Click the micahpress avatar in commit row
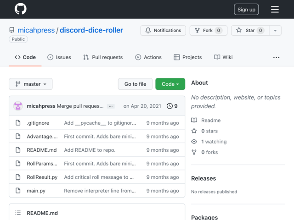Image resolution: width=294 pixels, height=220 pixels. (18, 106)
